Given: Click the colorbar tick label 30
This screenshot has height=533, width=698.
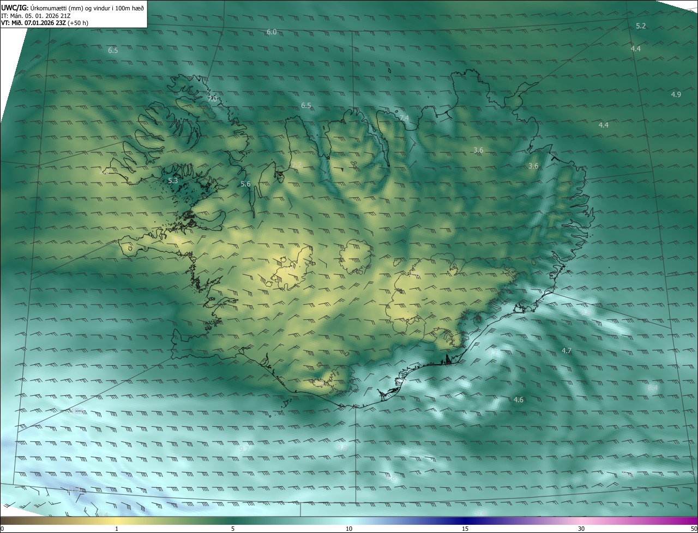Looking at the screenshot, I should 581,529.
